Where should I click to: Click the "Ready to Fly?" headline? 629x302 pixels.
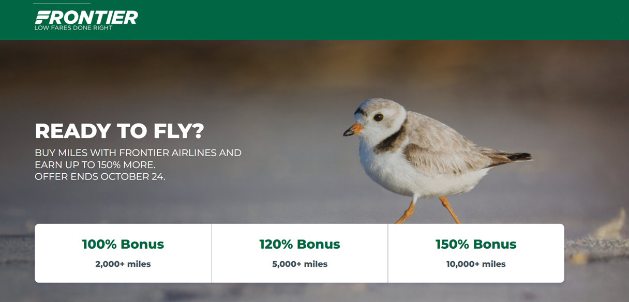(x=119, y=131)
